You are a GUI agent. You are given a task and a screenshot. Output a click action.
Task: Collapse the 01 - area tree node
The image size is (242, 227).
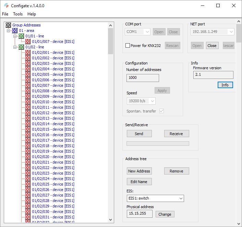coord(8,31)
